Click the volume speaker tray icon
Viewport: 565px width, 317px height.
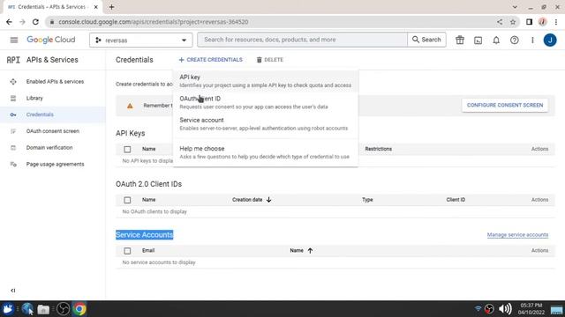point(505,309)
